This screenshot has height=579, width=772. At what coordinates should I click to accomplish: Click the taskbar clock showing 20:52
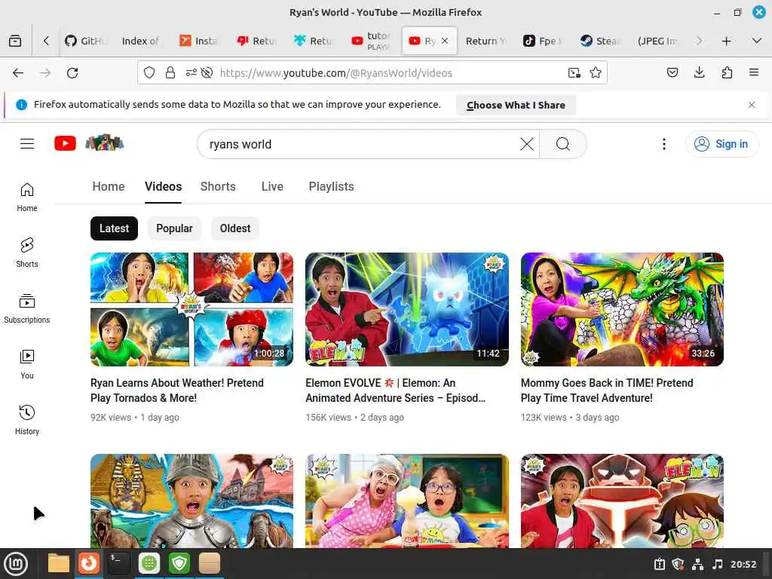(x=743, y=564)
